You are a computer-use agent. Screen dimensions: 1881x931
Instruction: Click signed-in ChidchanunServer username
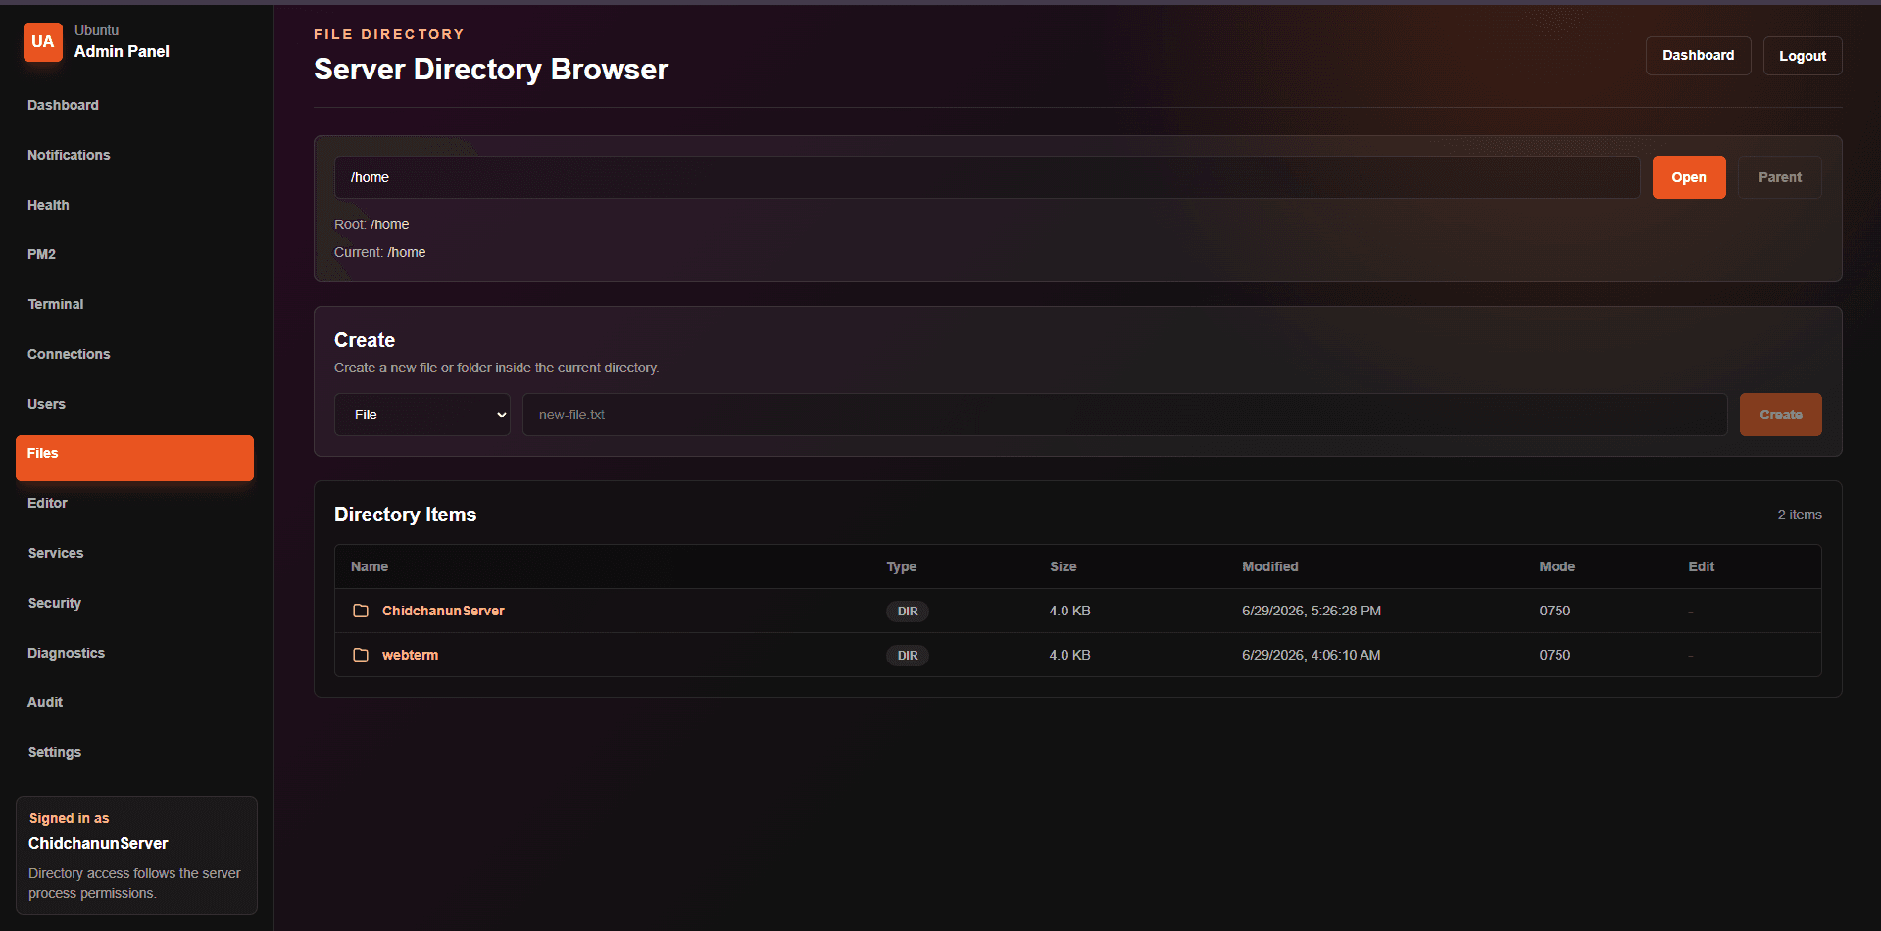[x=98, y=843]
